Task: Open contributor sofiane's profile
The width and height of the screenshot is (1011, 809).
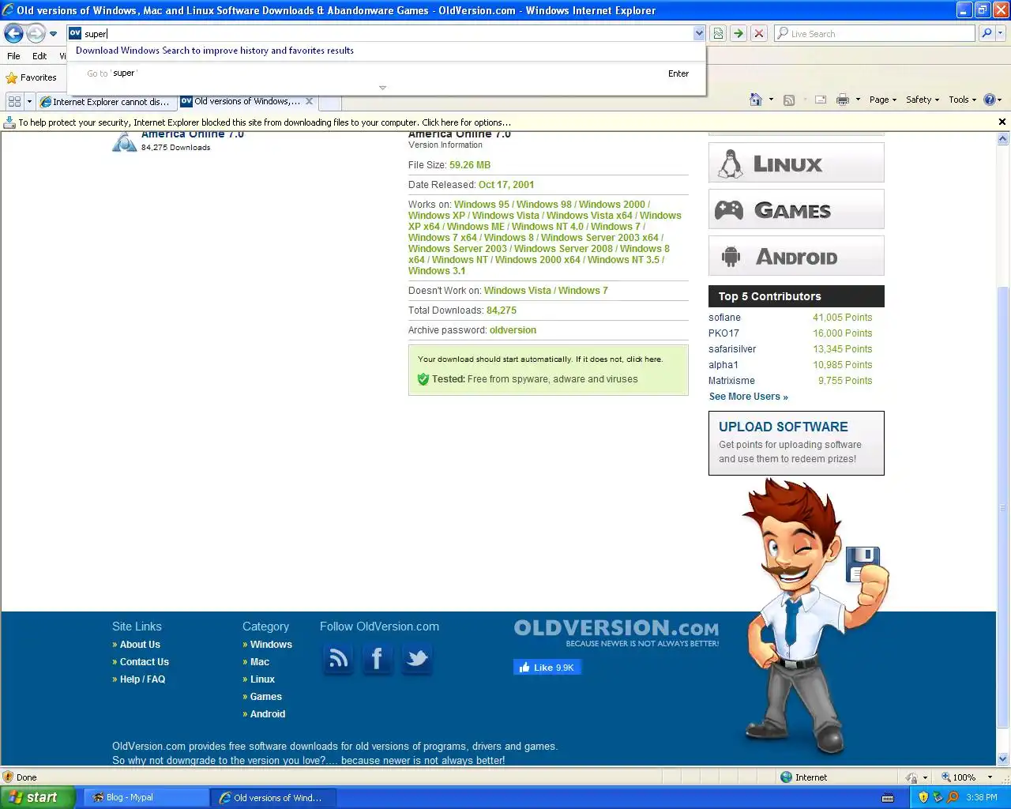Action: [724, 318]
